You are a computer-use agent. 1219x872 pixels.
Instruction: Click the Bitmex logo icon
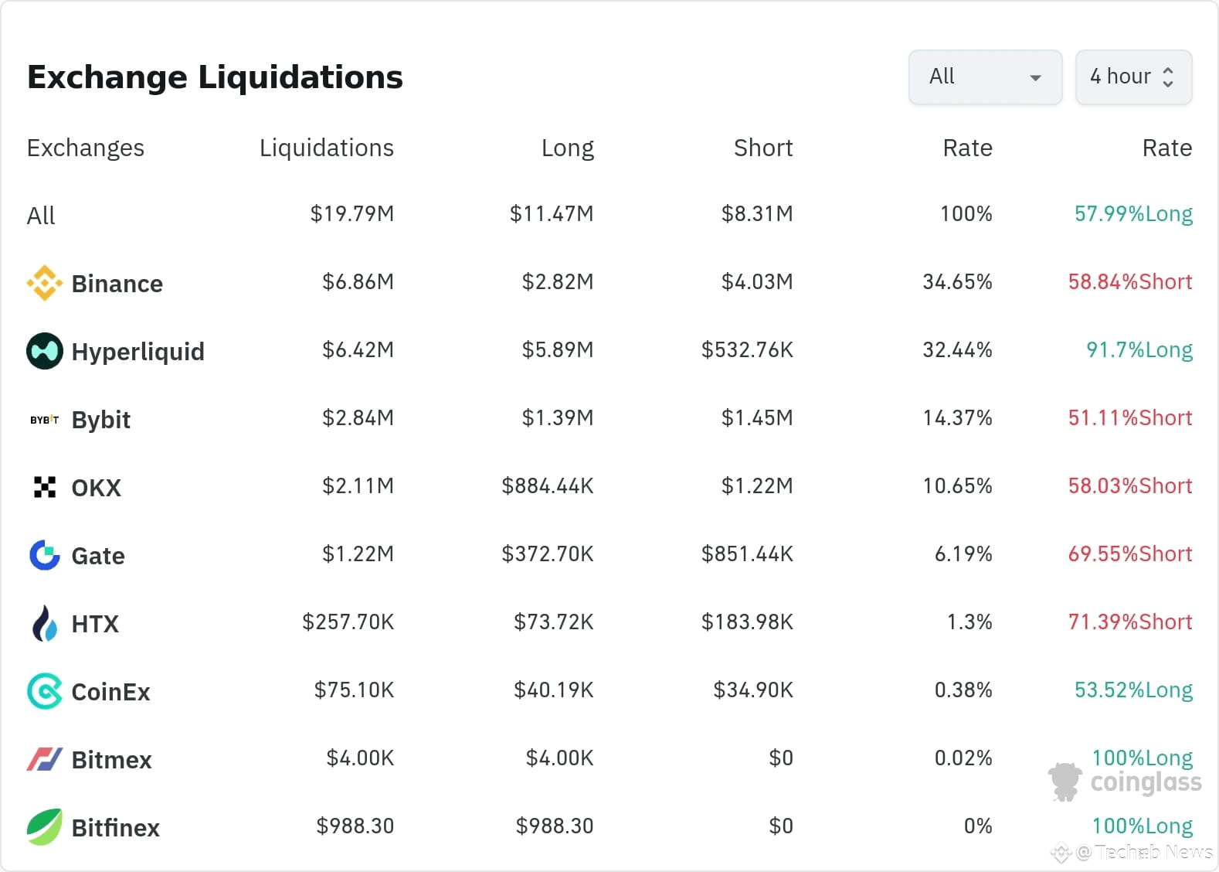point(45,759)
